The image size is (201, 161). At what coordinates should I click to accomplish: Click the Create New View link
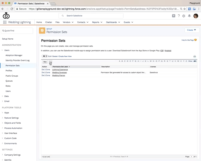65,56
